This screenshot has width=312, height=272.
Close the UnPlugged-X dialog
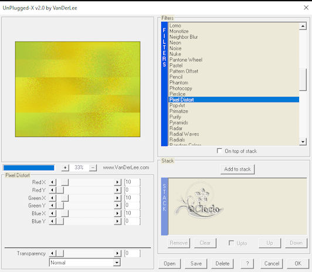(x=306, y=8)
